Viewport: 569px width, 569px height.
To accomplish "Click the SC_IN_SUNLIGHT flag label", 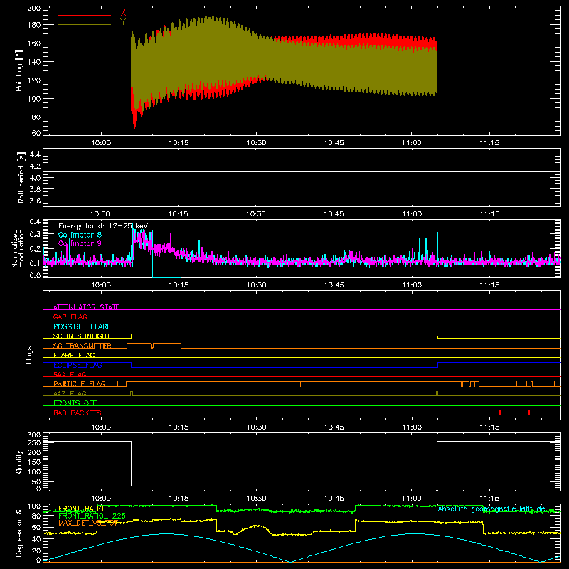I will point(82,336).
